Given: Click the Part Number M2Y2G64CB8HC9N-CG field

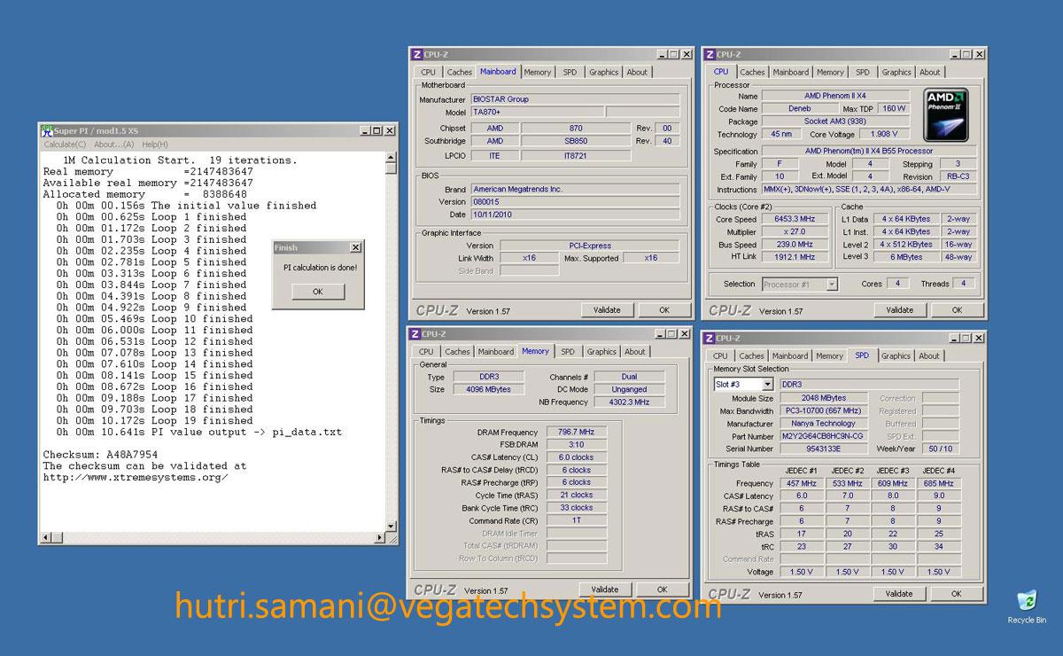Looking at the screenshot, I should [823, 437].
